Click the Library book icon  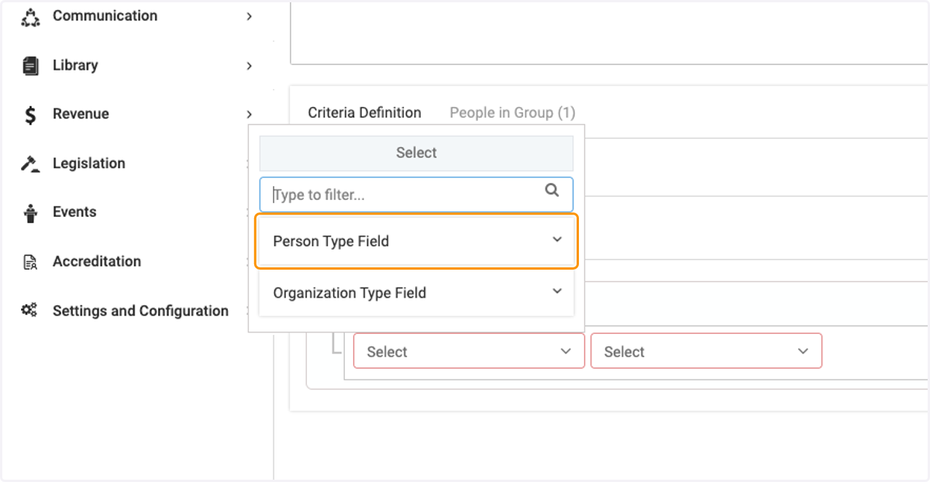pos(30,66)
